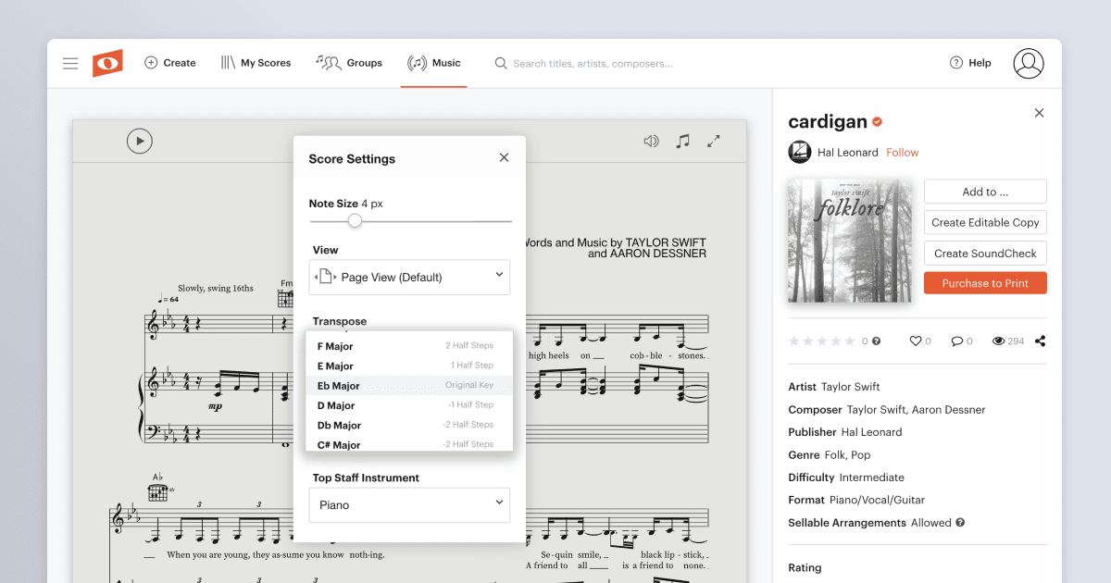Like the score with the heart icon
Screen dimensions: 1111x583
916,341
